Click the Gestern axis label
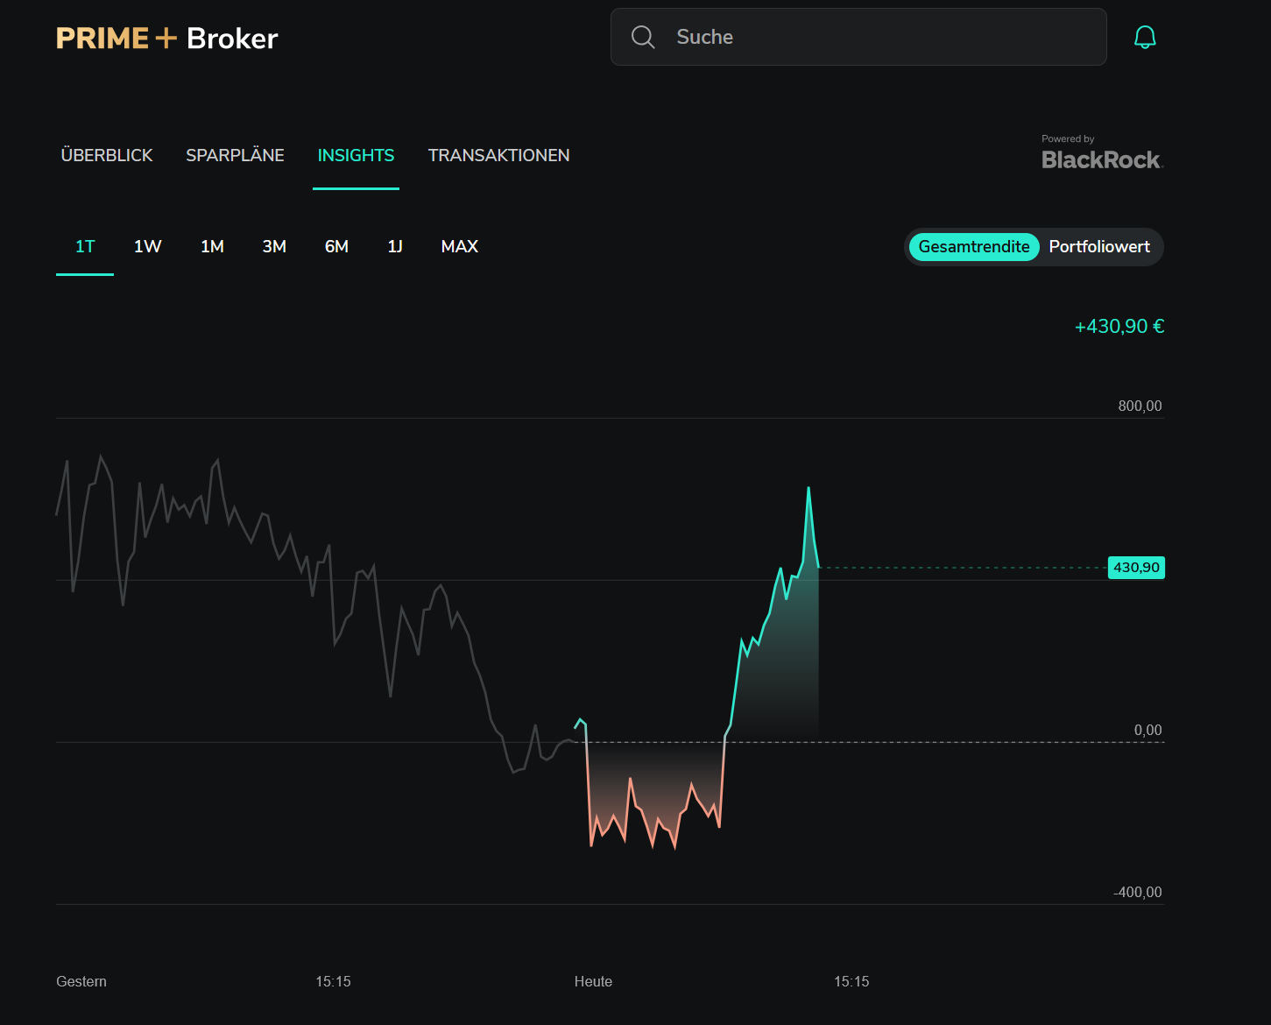1271x1025 pixels. click(x=81, y=981)
